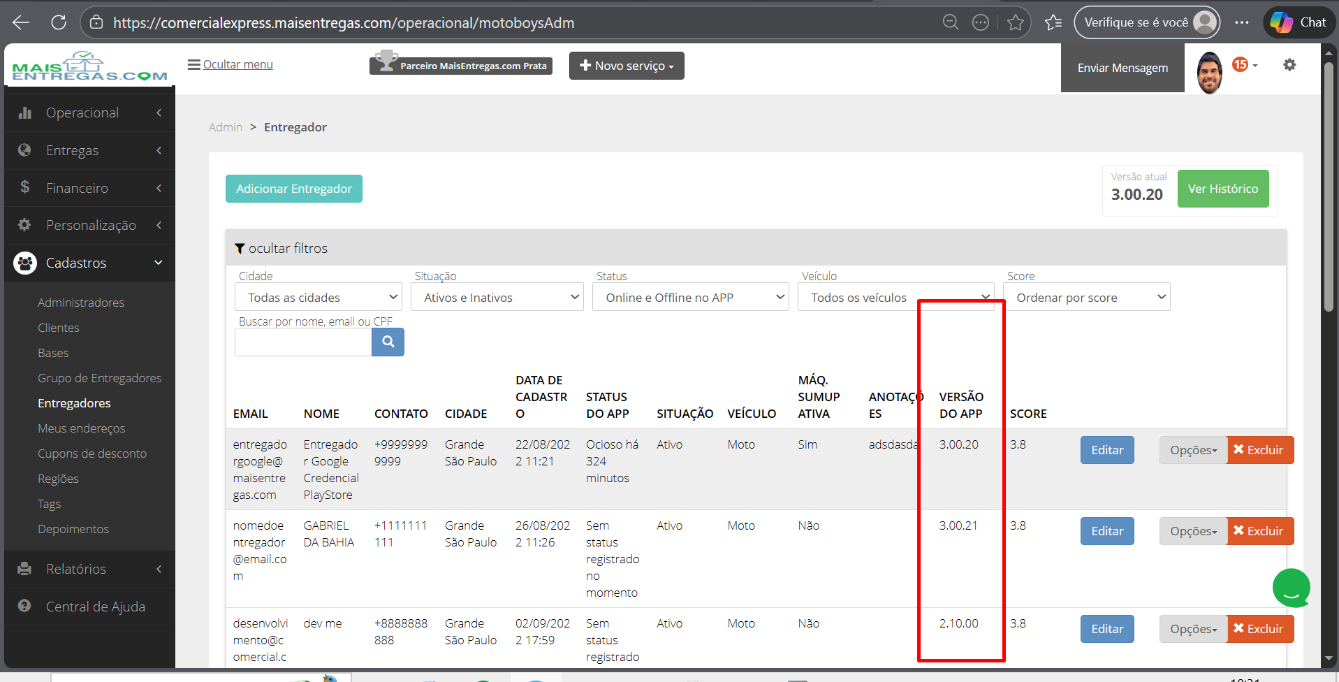Viewport: 1339px width, 682px height.
Task: Add page to favorites star icon
Action: 1016,22
